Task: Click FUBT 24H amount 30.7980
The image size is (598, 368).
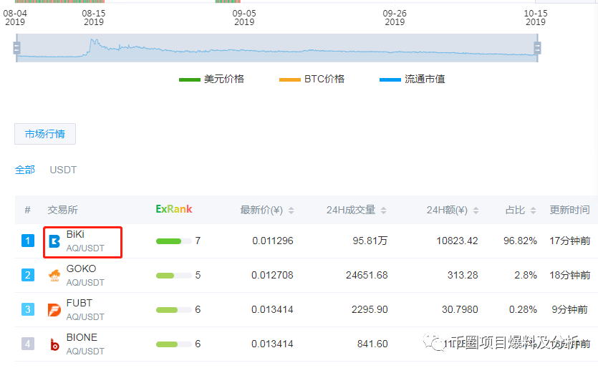Action: click(x=460, y=309)
